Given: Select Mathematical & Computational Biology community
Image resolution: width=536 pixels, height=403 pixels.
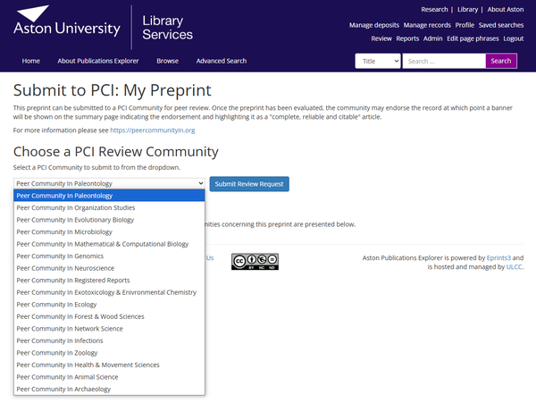Looking at the screenshot, I should tap(109, 244).
